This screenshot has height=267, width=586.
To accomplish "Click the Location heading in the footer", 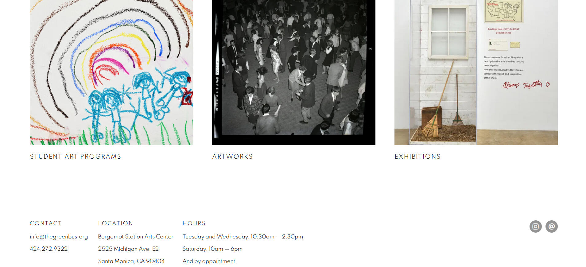I will (x=115, y=223).
